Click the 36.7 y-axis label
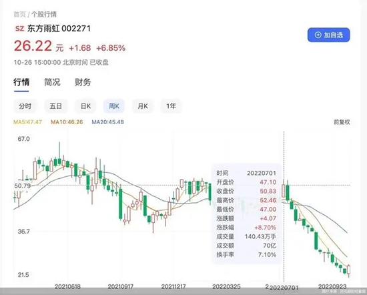This screenshot has width=367, height=295. [x=23, y=232]
